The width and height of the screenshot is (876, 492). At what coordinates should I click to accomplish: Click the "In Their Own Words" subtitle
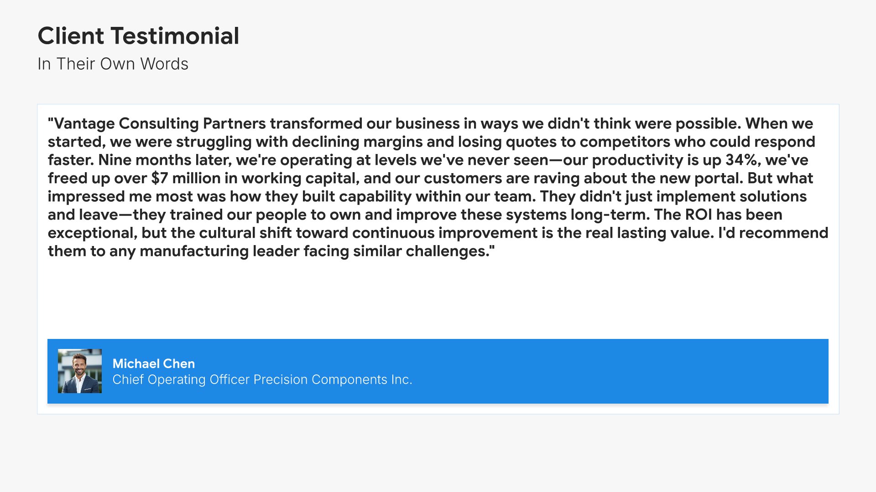(113, 64)
